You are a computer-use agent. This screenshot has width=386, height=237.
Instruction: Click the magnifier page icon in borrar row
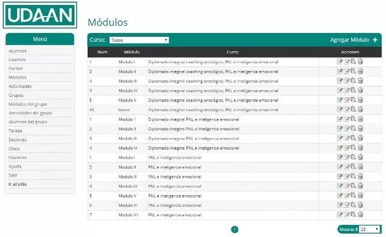(353, 110)
